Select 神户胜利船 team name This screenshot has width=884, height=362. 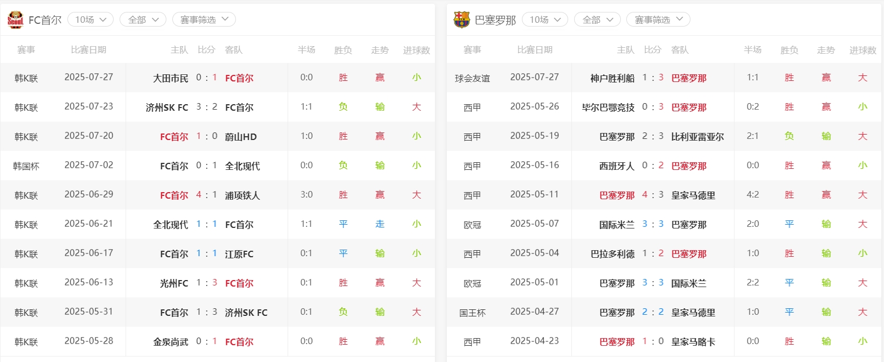point(612,78)
